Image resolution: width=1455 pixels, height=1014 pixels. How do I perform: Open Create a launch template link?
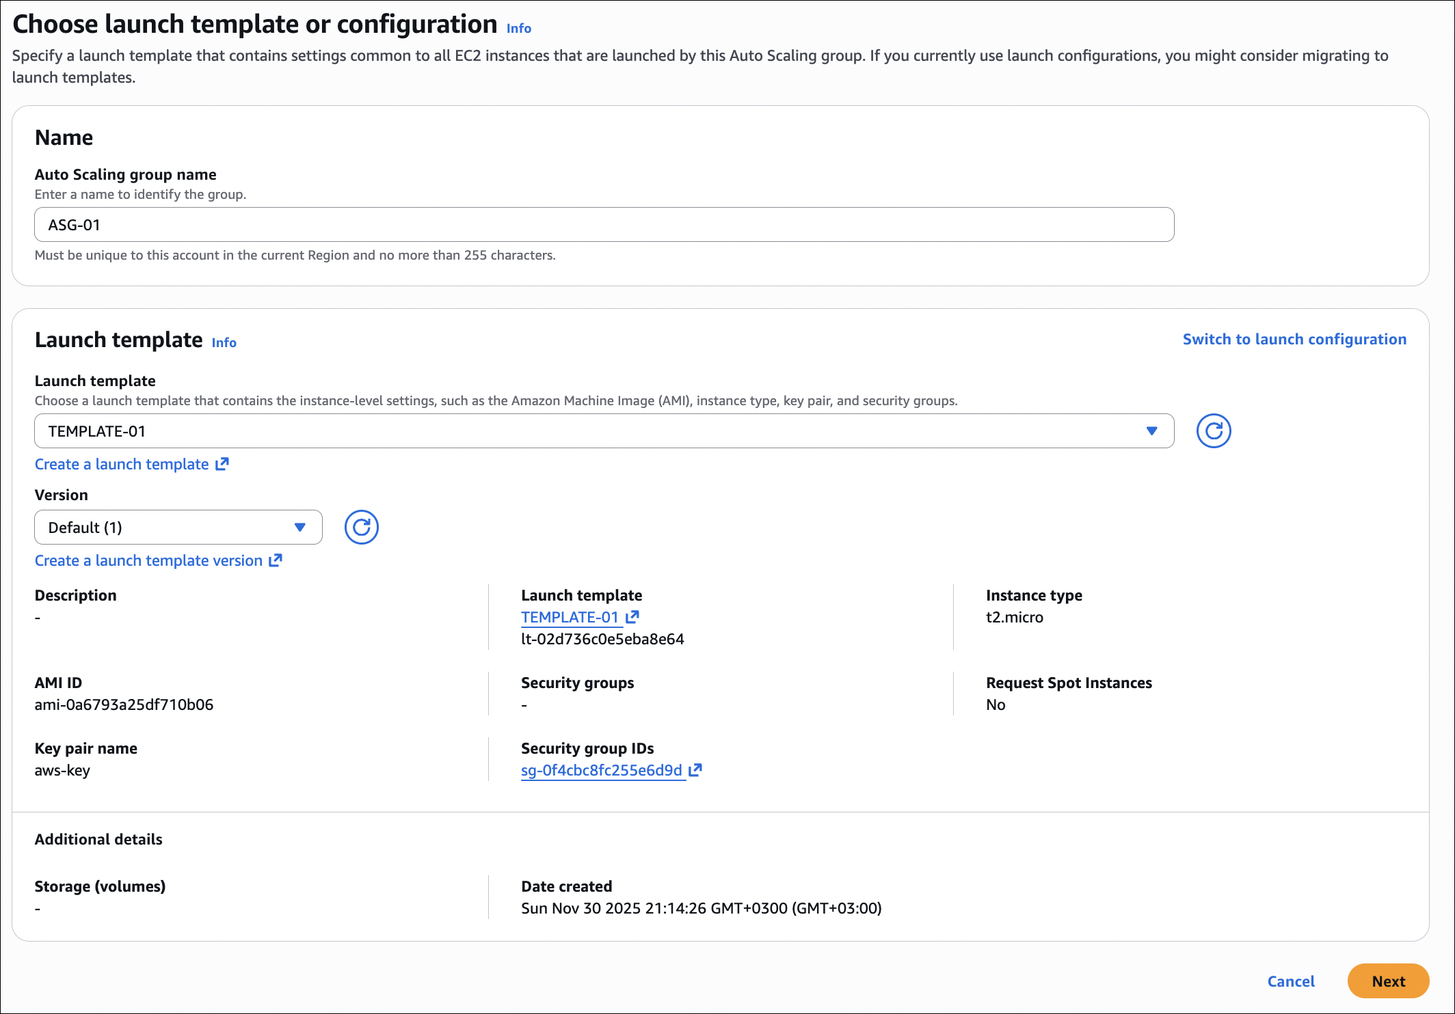[122, 464]
